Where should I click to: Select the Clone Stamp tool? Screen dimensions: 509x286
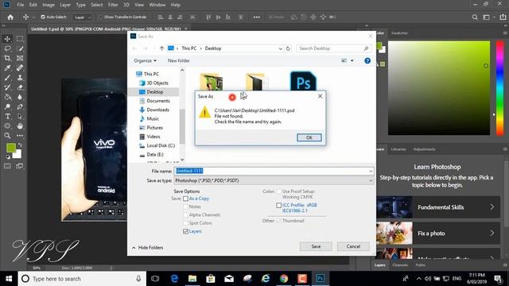[20, 78]
